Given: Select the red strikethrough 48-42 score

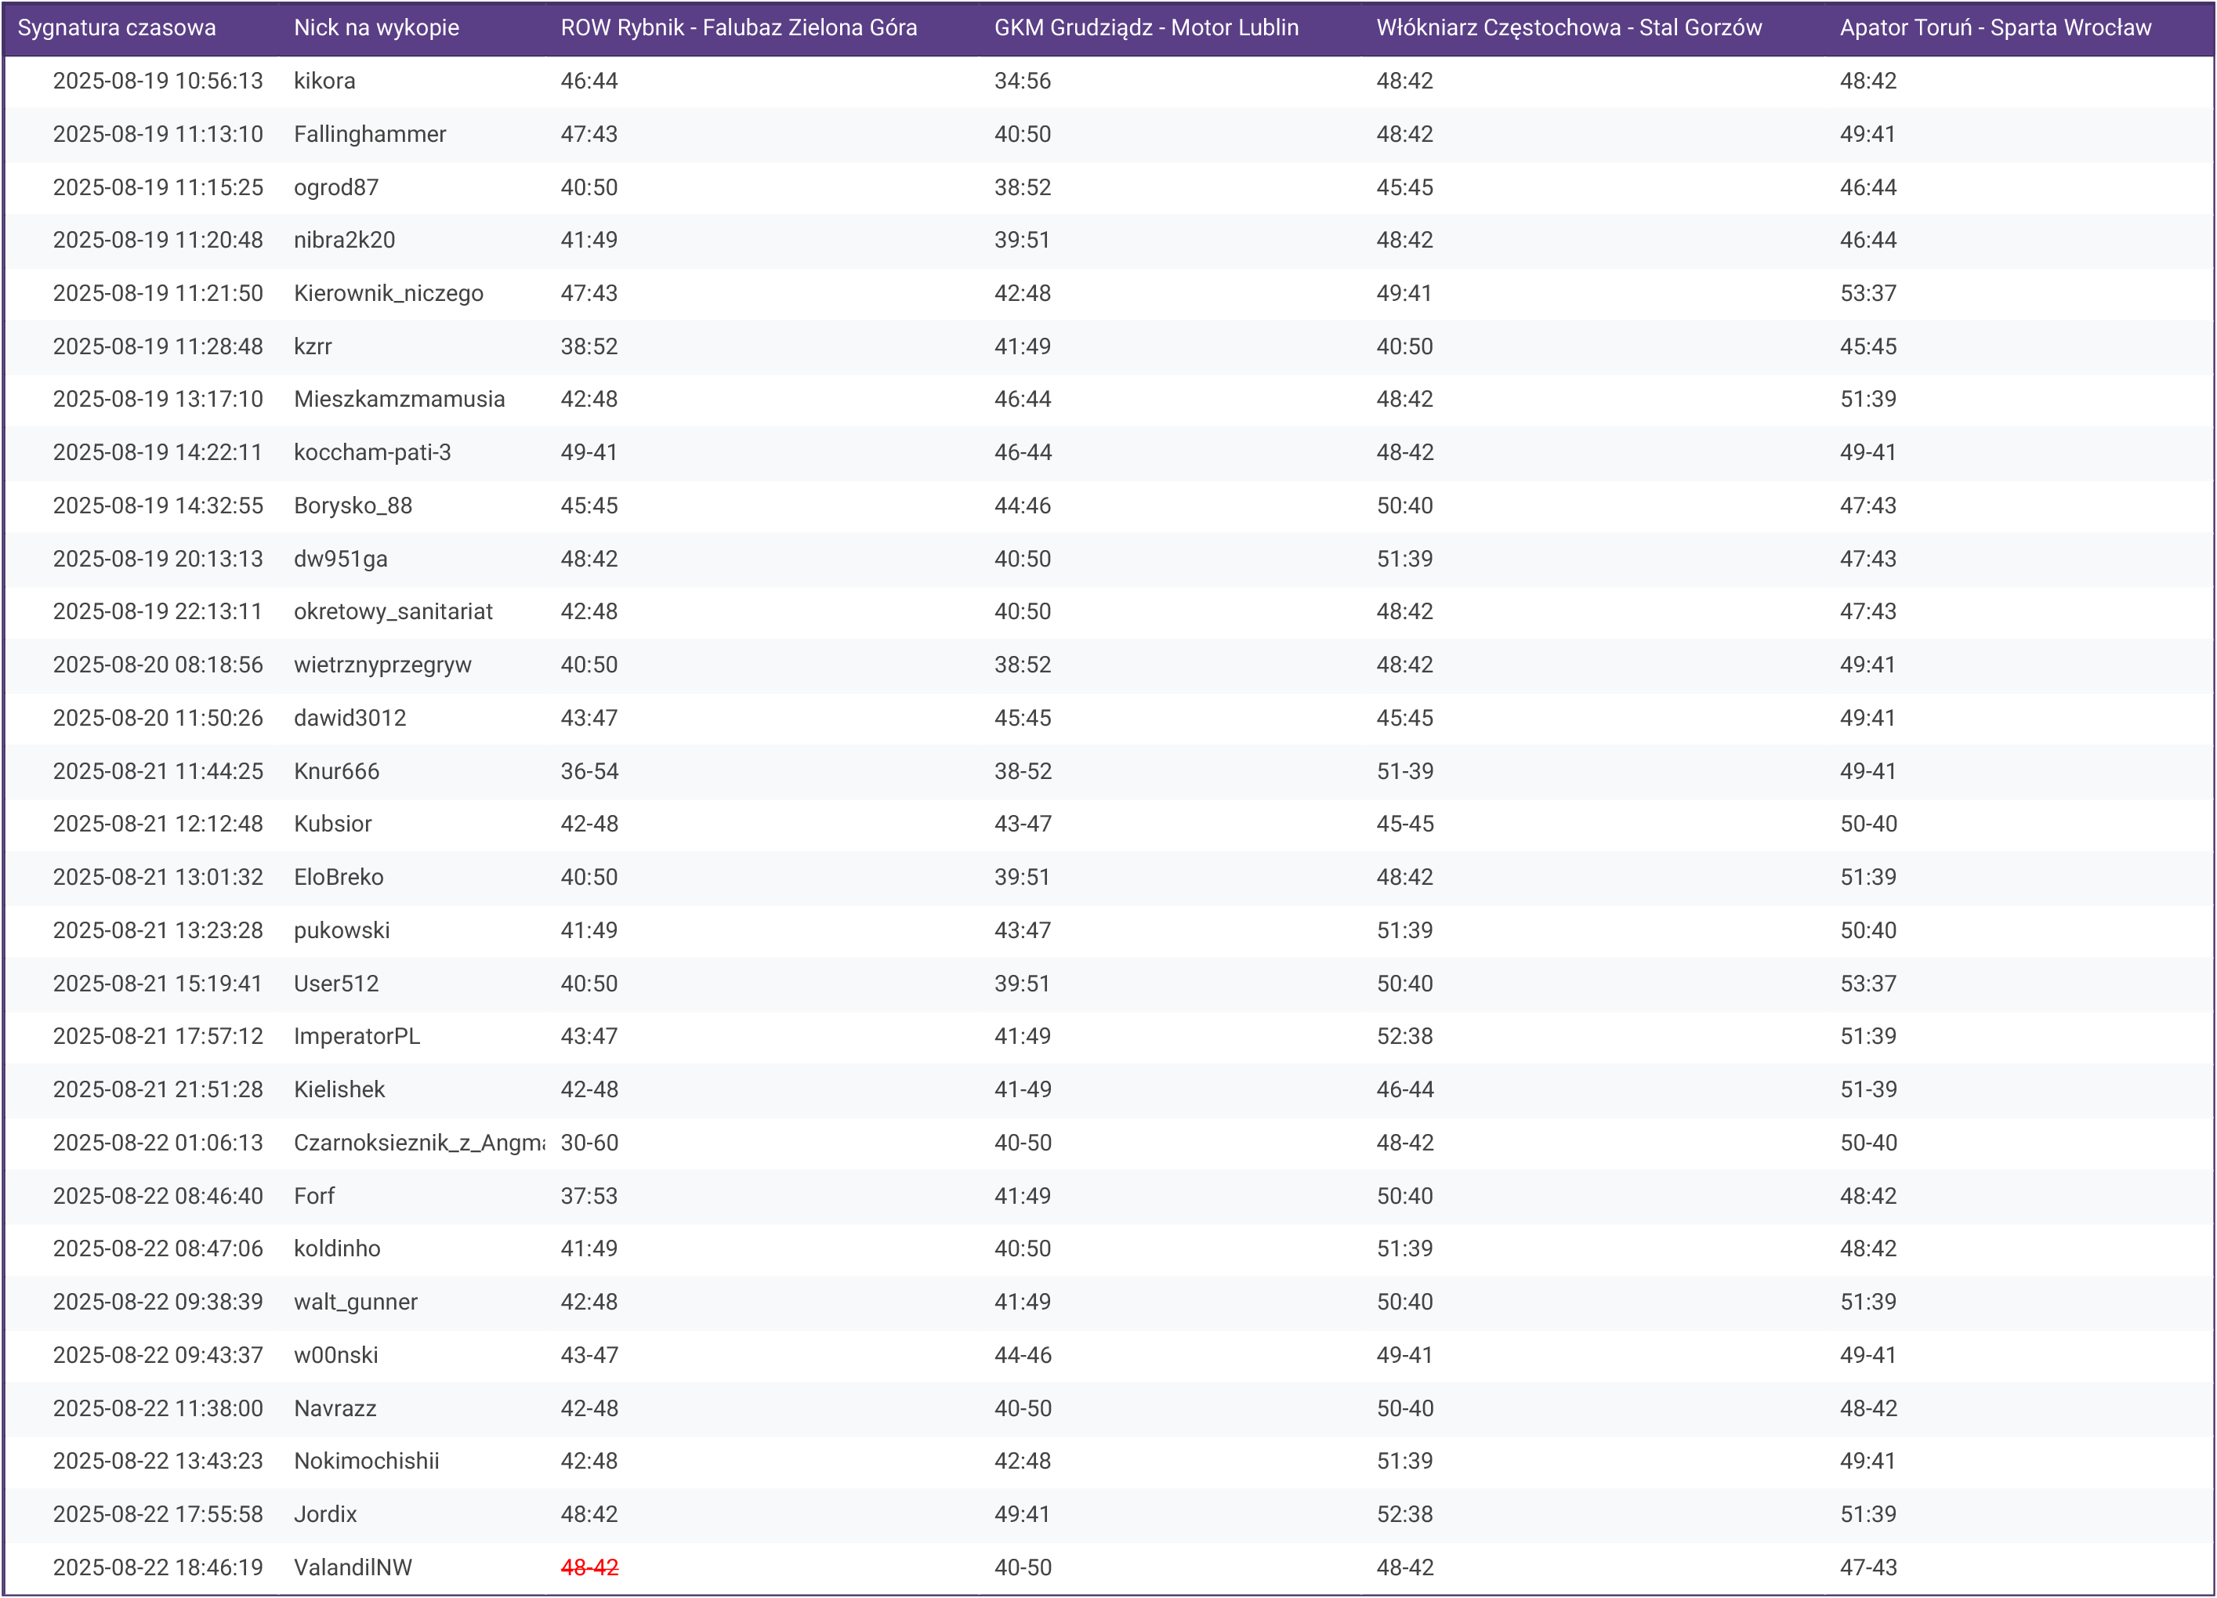Looking at the screenshot, I should 589,1567.
